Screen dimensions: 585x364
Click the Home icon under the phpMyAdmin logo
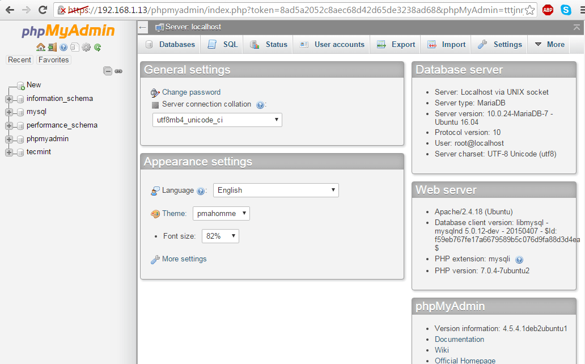41,47
